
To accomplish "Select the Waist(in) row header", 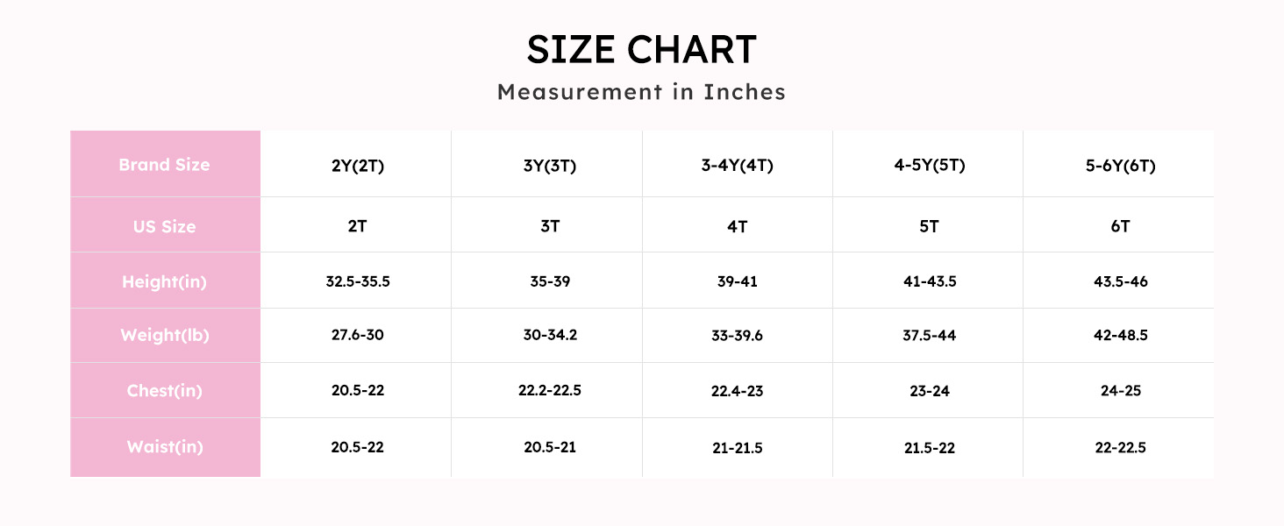I will click(165, 447).
